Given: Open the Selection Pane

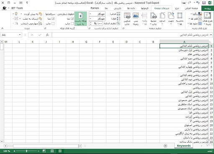Looking at the screenshot, I should tap(31, 23).
